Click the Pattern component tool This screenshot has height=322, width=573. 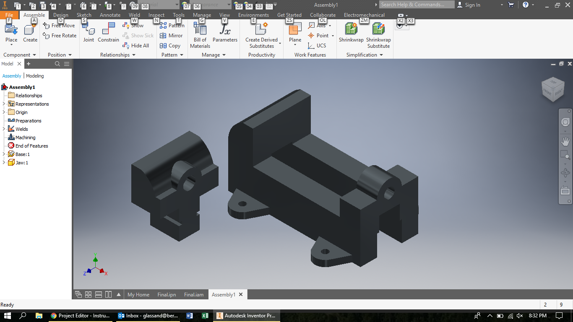[172, 26]
